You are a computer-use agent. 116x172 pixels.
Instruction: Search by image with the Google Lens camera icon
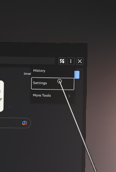[x=25, y=123]
